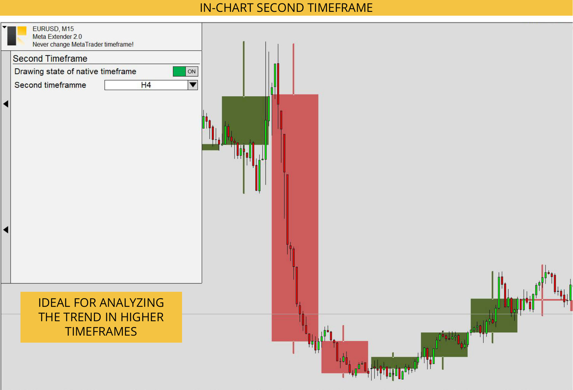Collapse the panel via top-left small triangle
The image size is (573, 390).
(4, 27)
